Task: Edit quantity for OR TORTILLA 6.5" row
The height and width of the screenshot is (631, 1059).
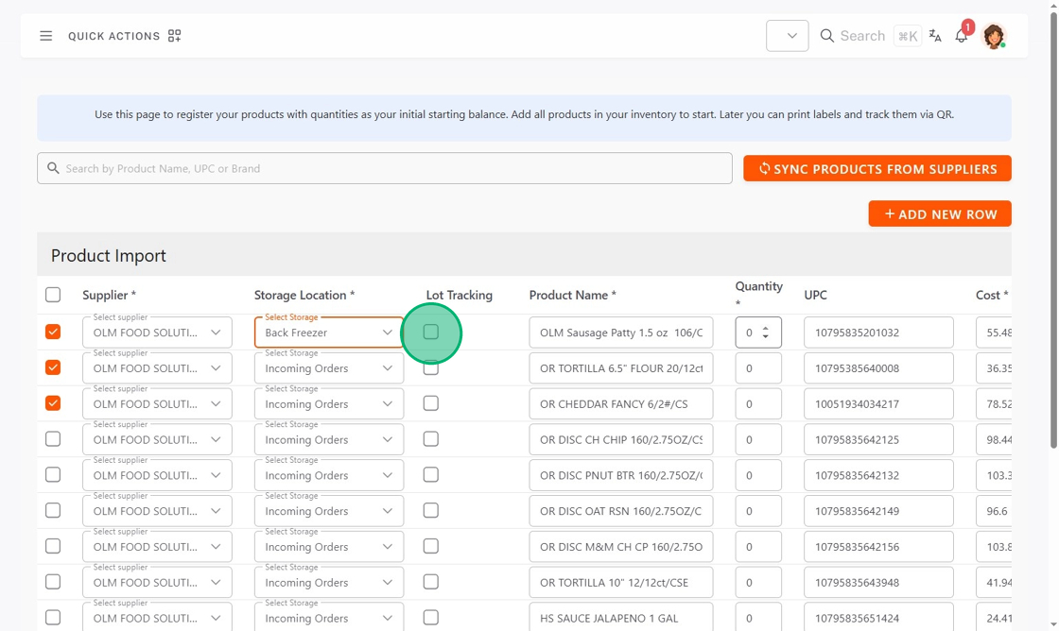Action: (758, 367)
